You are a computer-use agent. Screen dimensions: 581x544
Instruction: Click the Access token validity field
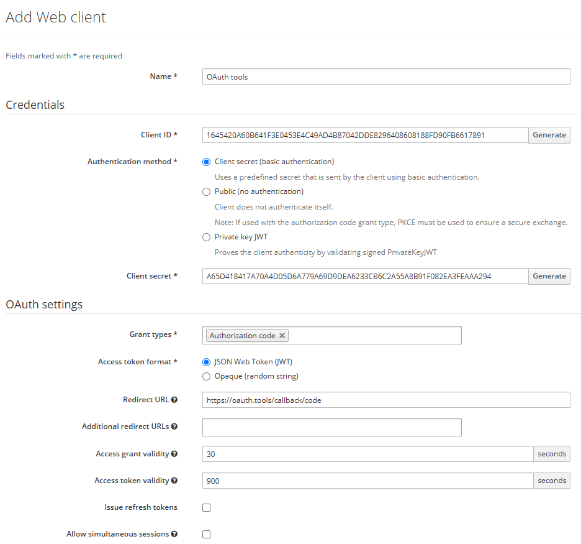(x=367, y=481)
